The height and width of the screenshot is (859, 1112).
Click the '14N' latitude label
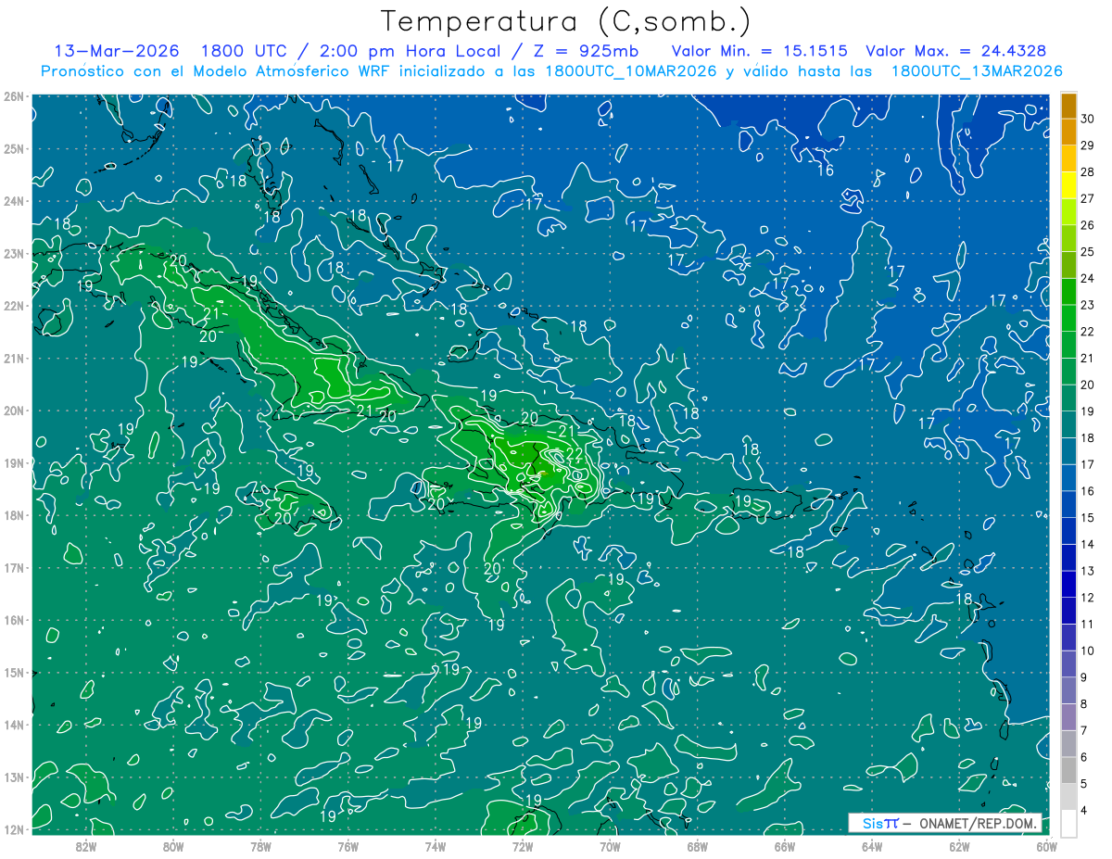point(13,725)
